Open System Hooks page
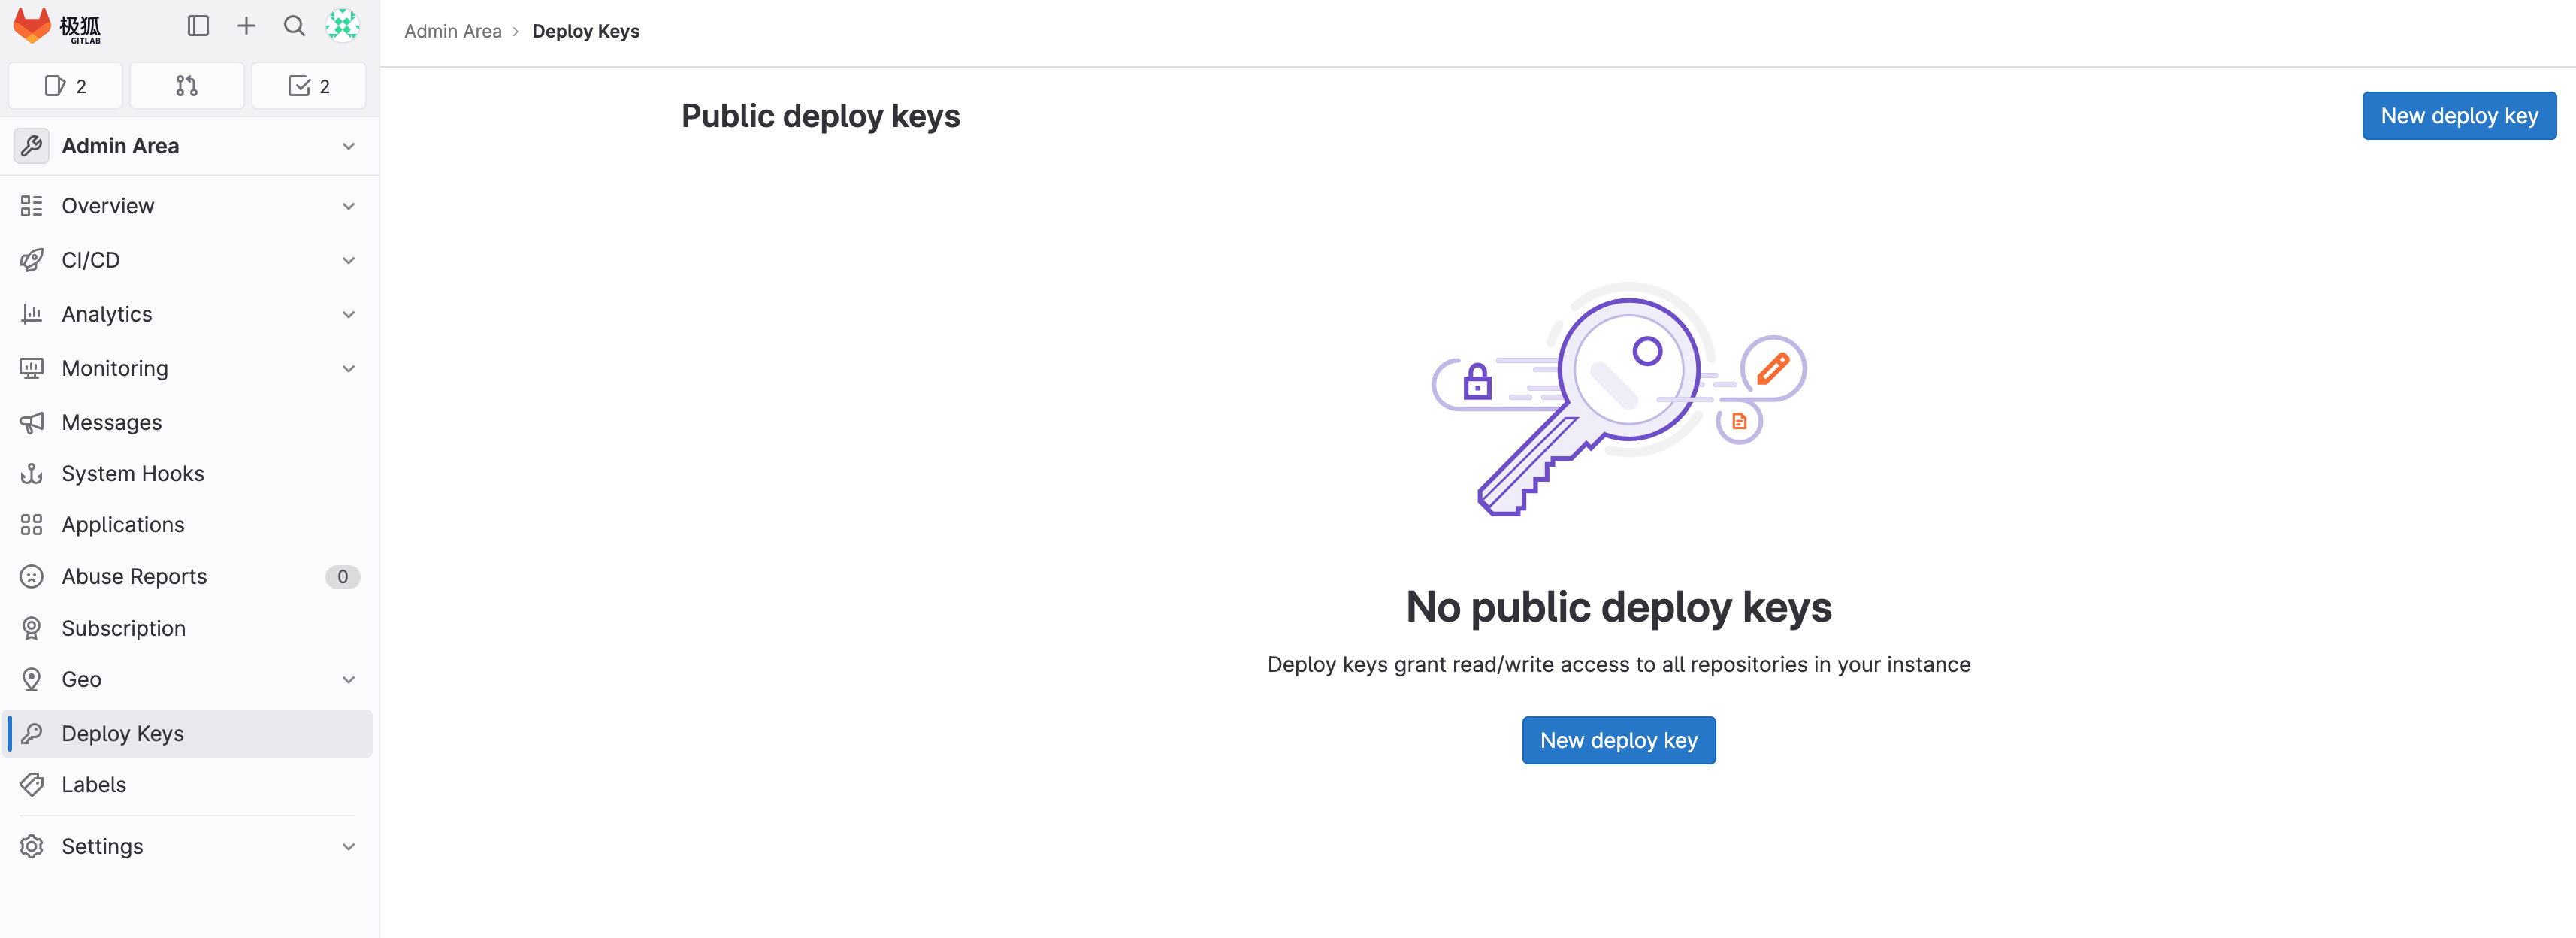The height and width of the screenshot is (938, 2576). (132, 474)
